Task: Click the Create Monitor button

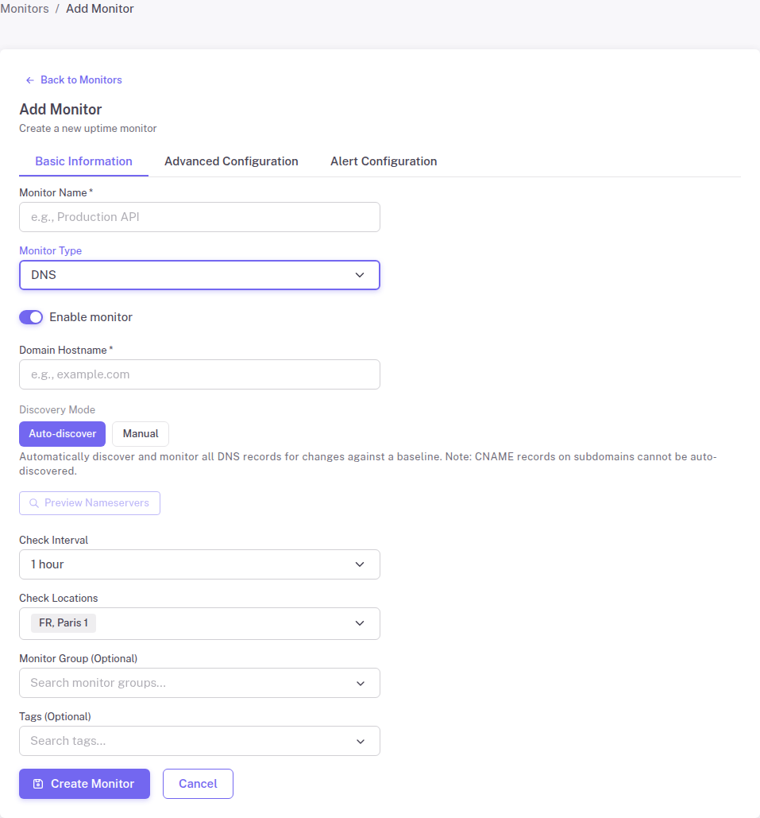Action: (x=84, y=783)
